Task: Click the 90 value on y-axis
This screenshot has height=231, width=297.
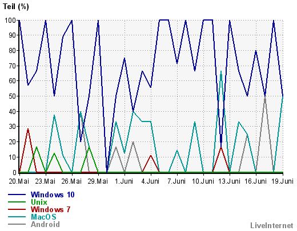Action: click(x=13, y=35)
